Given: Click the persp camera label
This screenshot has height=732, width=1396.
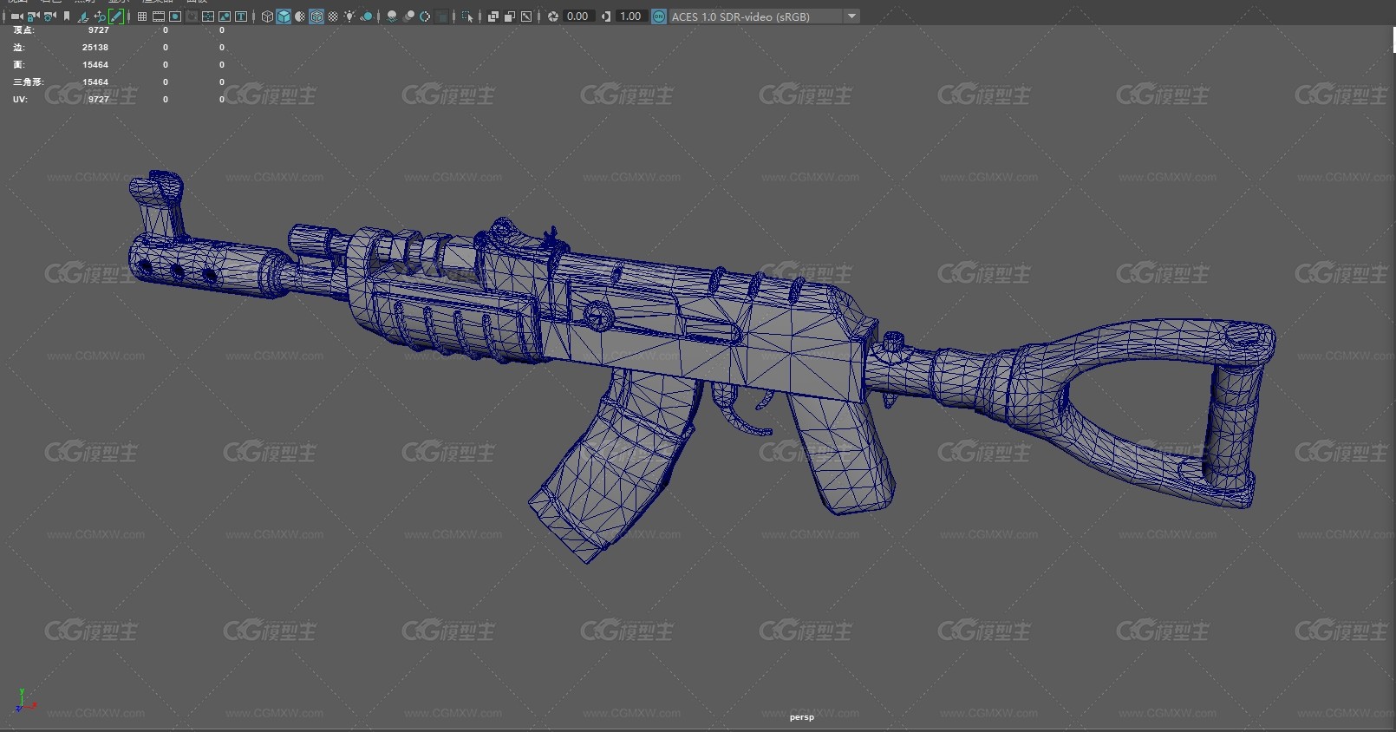Looking at the screenshot, I should tap(802, 717).
